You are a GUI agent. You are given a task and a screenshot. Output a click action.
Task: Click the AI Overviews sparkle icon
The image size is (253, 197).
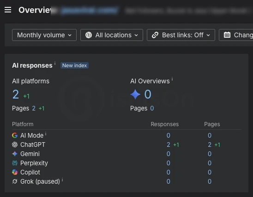pos(135,94)
